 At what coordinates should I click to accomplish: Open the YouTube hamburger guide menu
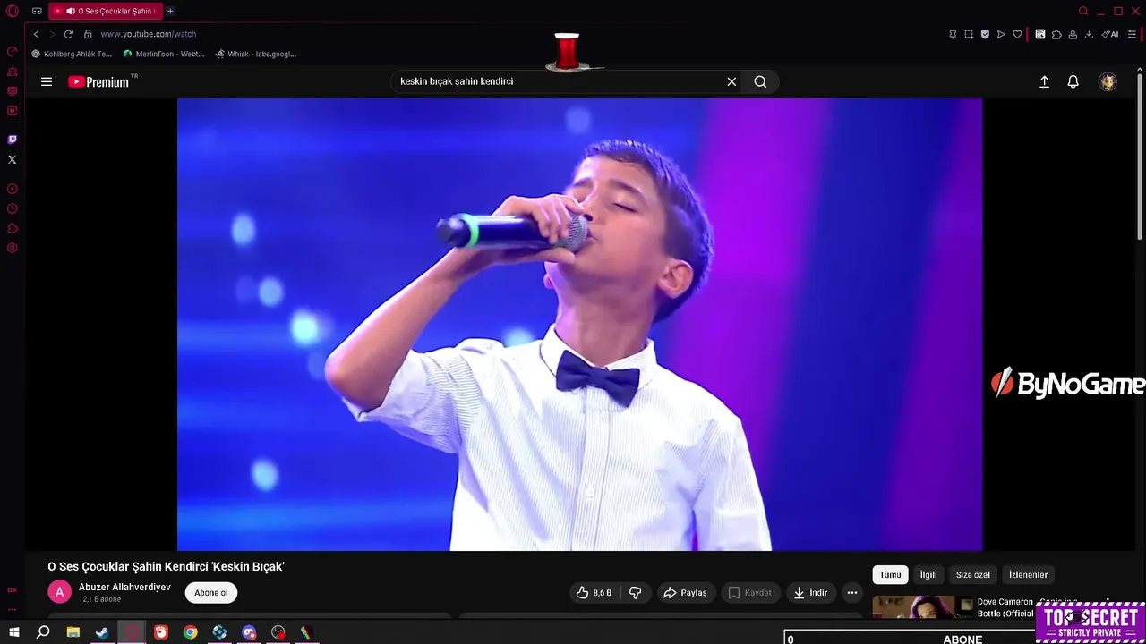tap(47, 81)
